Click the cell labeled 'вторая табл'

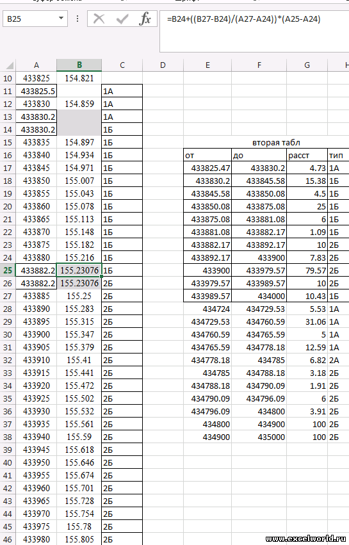[x=277, y=143]
